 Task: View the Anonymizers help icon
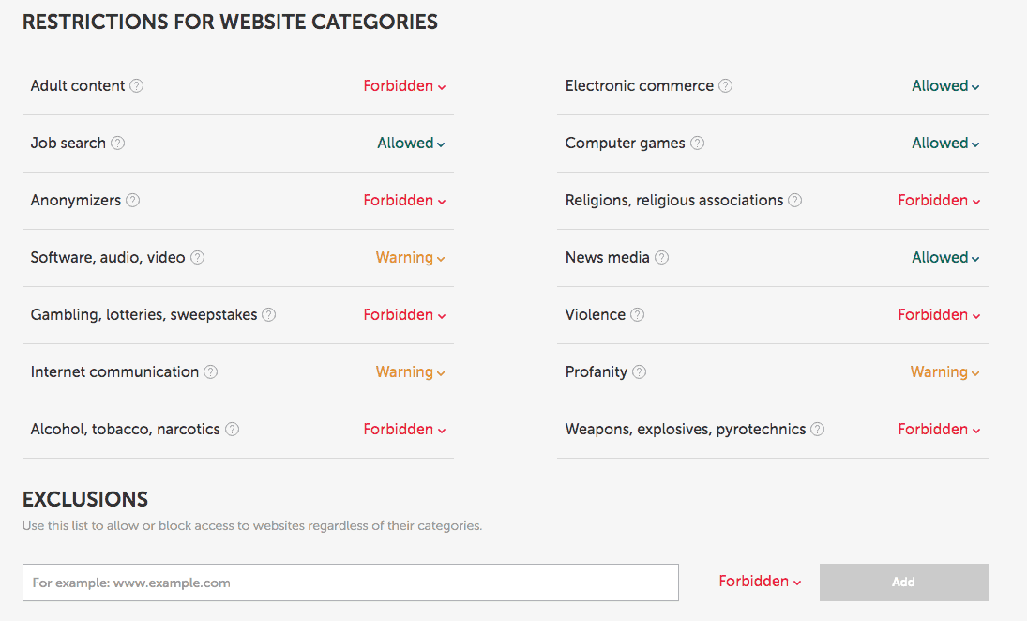point(132,201)
